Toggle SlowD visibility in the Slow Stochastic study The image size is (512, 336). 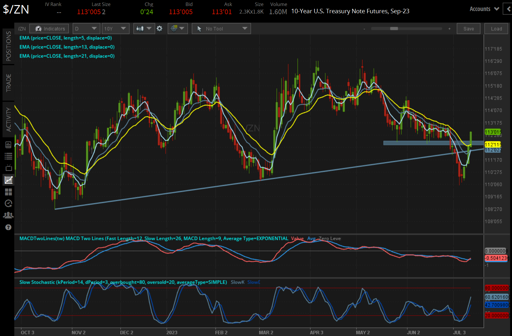(x=253, y=282)
